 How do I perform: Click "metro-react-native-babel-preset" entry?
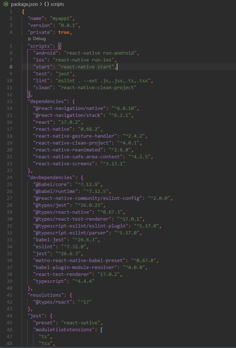(x=79, y=260)
